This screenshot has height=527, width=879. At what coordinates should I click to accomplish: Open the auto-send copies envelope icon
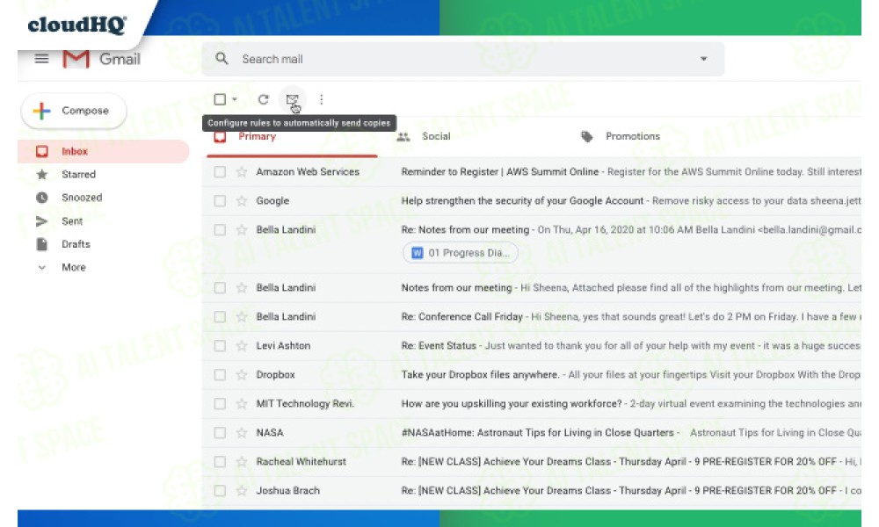[292, 99]
